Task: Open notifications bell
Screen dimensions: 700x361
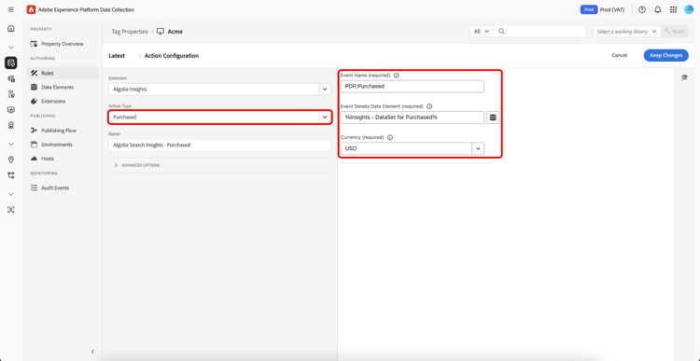Action: [x=658, y=9]
